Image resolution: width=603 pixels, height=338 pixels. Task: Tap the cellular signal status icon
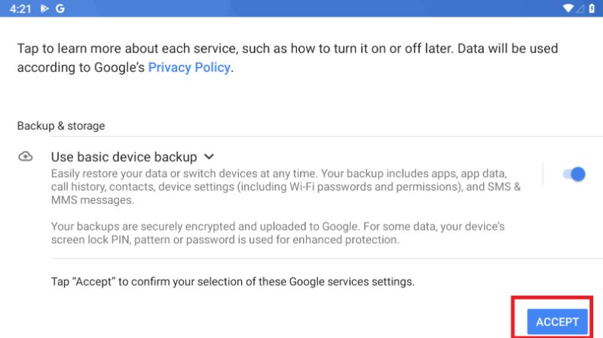tap(580, 8)
